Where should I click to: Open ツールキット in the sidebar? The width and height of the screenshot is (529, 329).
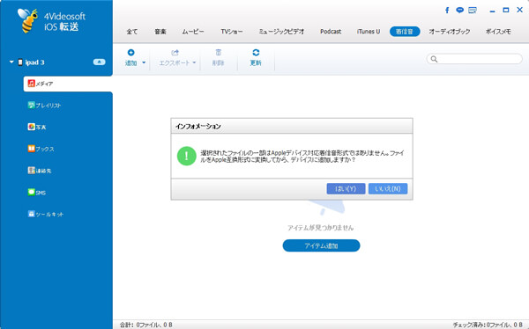46,214
